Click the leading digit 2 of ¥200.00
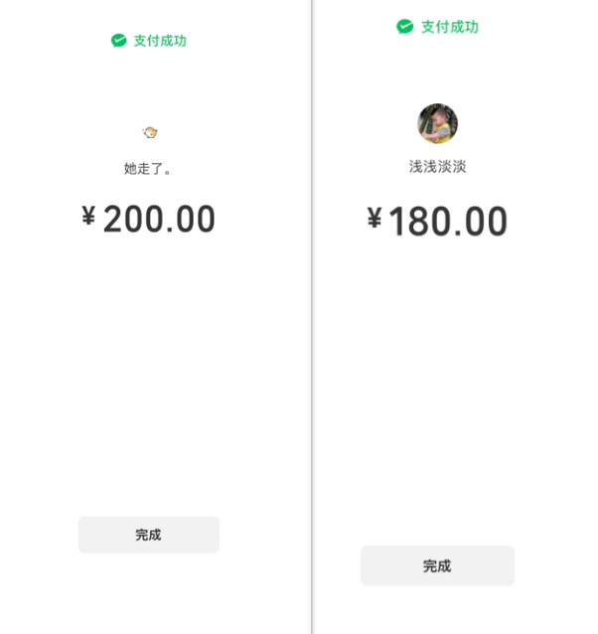The image size is (598, 634). click(x=113, y=219)
